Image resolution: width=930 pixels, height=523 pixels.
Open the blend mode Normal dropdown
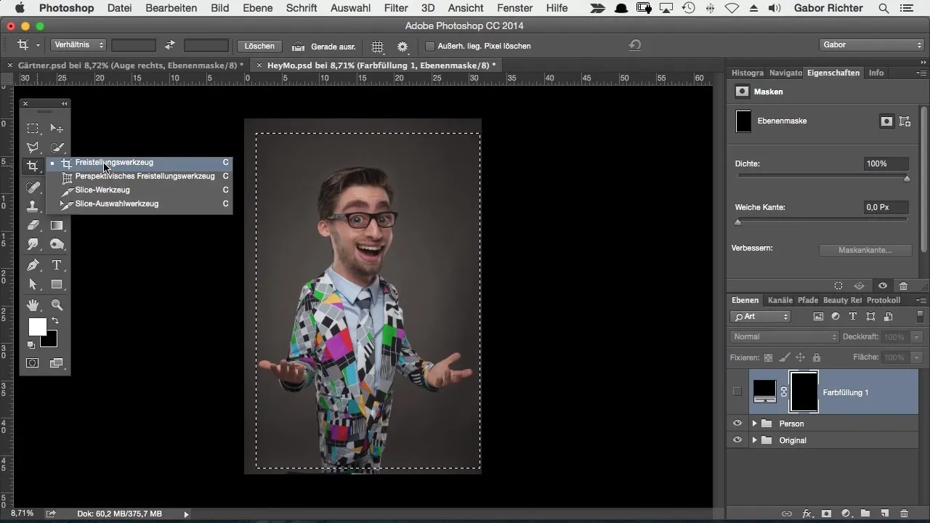784,337
